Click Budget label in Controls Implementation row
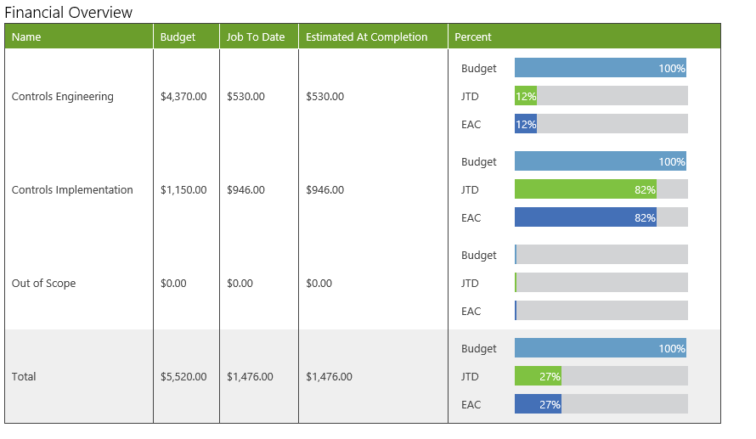756x439 pixels. (x=479, y=162)
